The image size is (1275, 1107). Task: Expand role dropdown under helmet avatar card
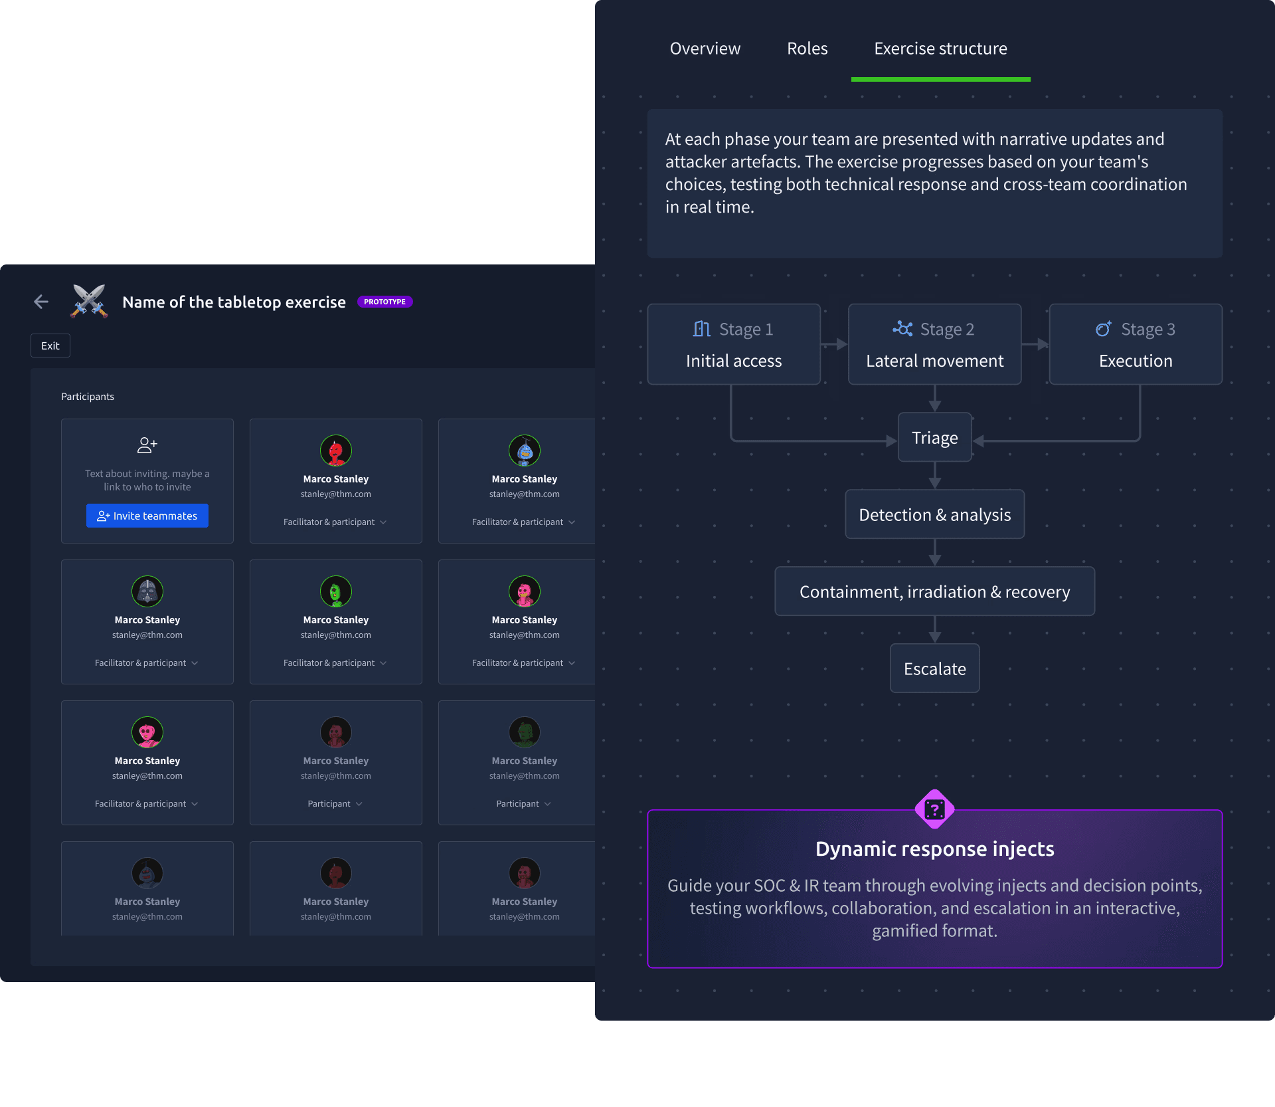click(147, 663)
